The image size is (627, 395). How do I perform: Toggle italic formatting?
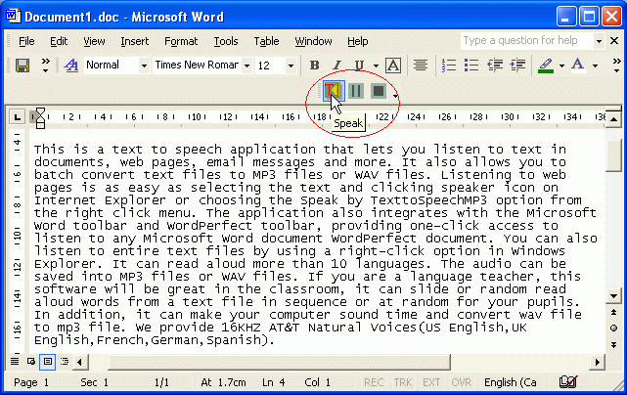(337, 66)
